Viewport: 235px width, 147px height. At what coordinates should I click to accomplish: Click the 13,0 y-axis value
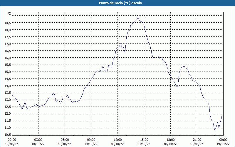coord(8,100)
